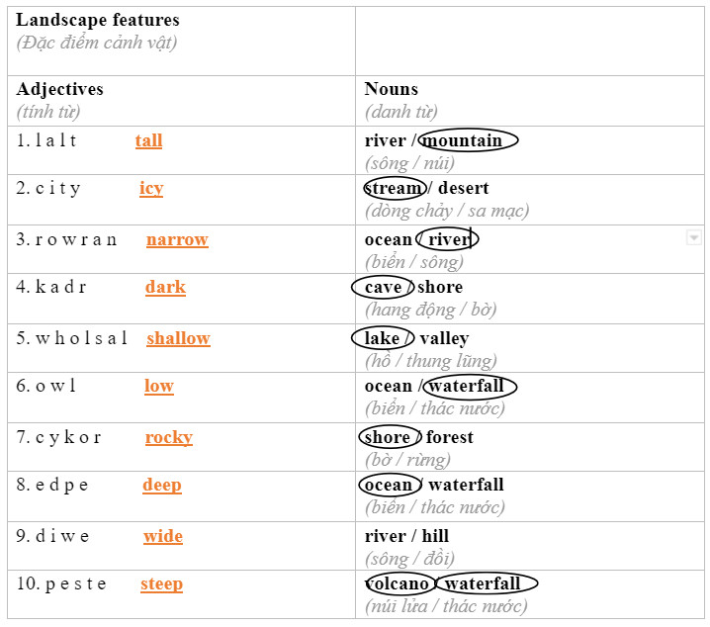Follow the "narrow" answer link

click(177, 239)
